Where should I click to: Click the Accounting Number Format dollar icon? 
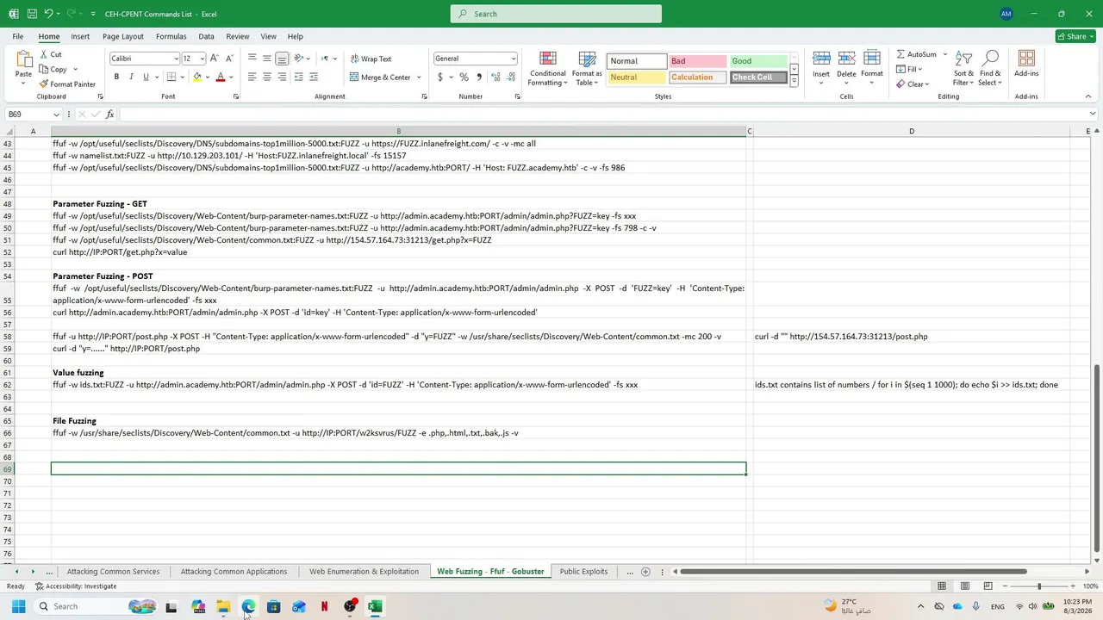pos(440,77)
